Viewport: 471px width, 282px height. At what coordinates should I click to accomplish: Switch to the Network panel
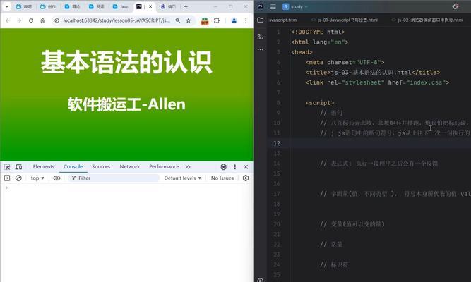(x=130, y=167)
